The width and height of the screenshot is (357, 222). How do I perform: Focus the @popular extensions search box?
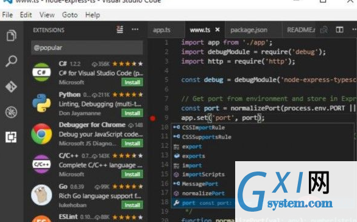coord(87,47)
